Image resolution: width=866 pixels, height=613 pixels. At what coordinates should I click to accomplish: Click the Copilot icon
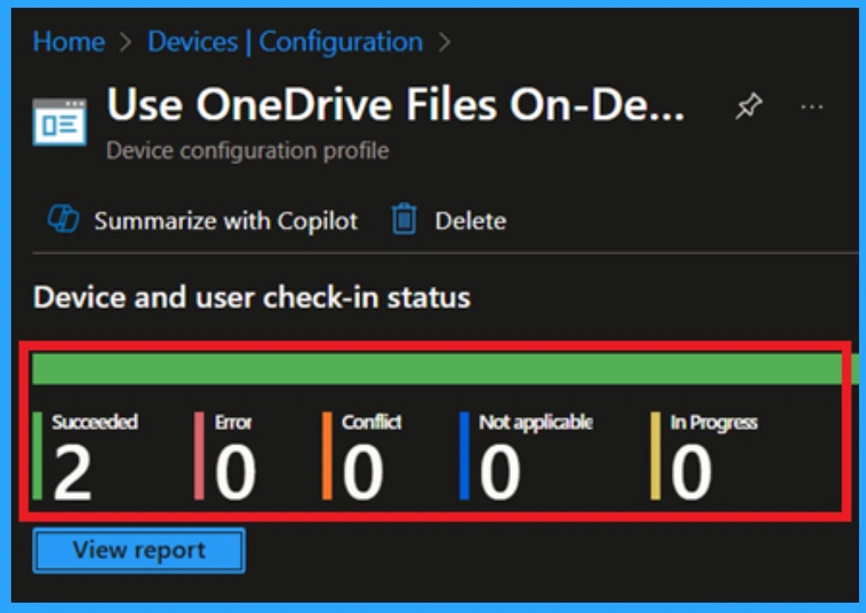point(63,220)
